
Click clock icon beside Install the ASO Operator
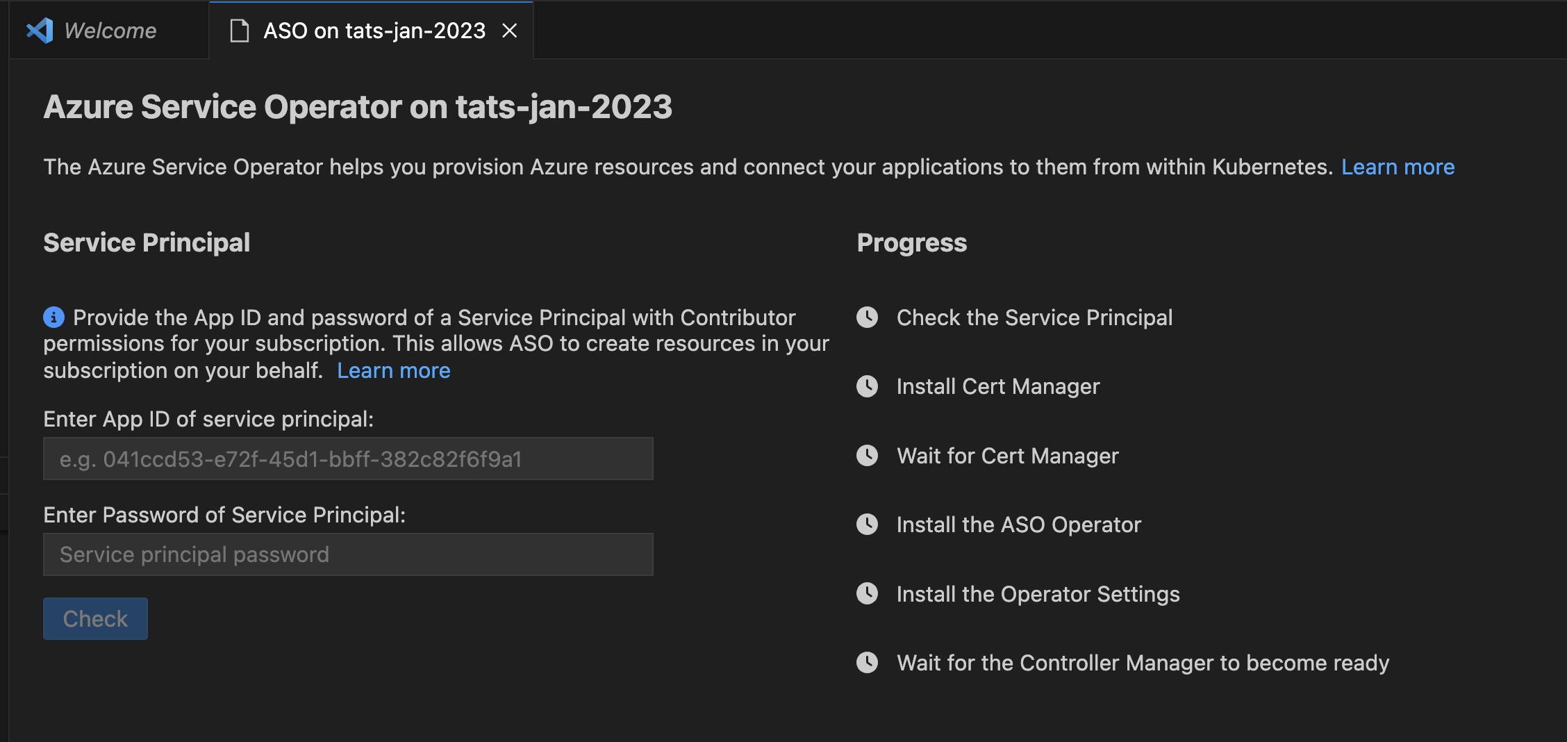(x=867, y=525)
